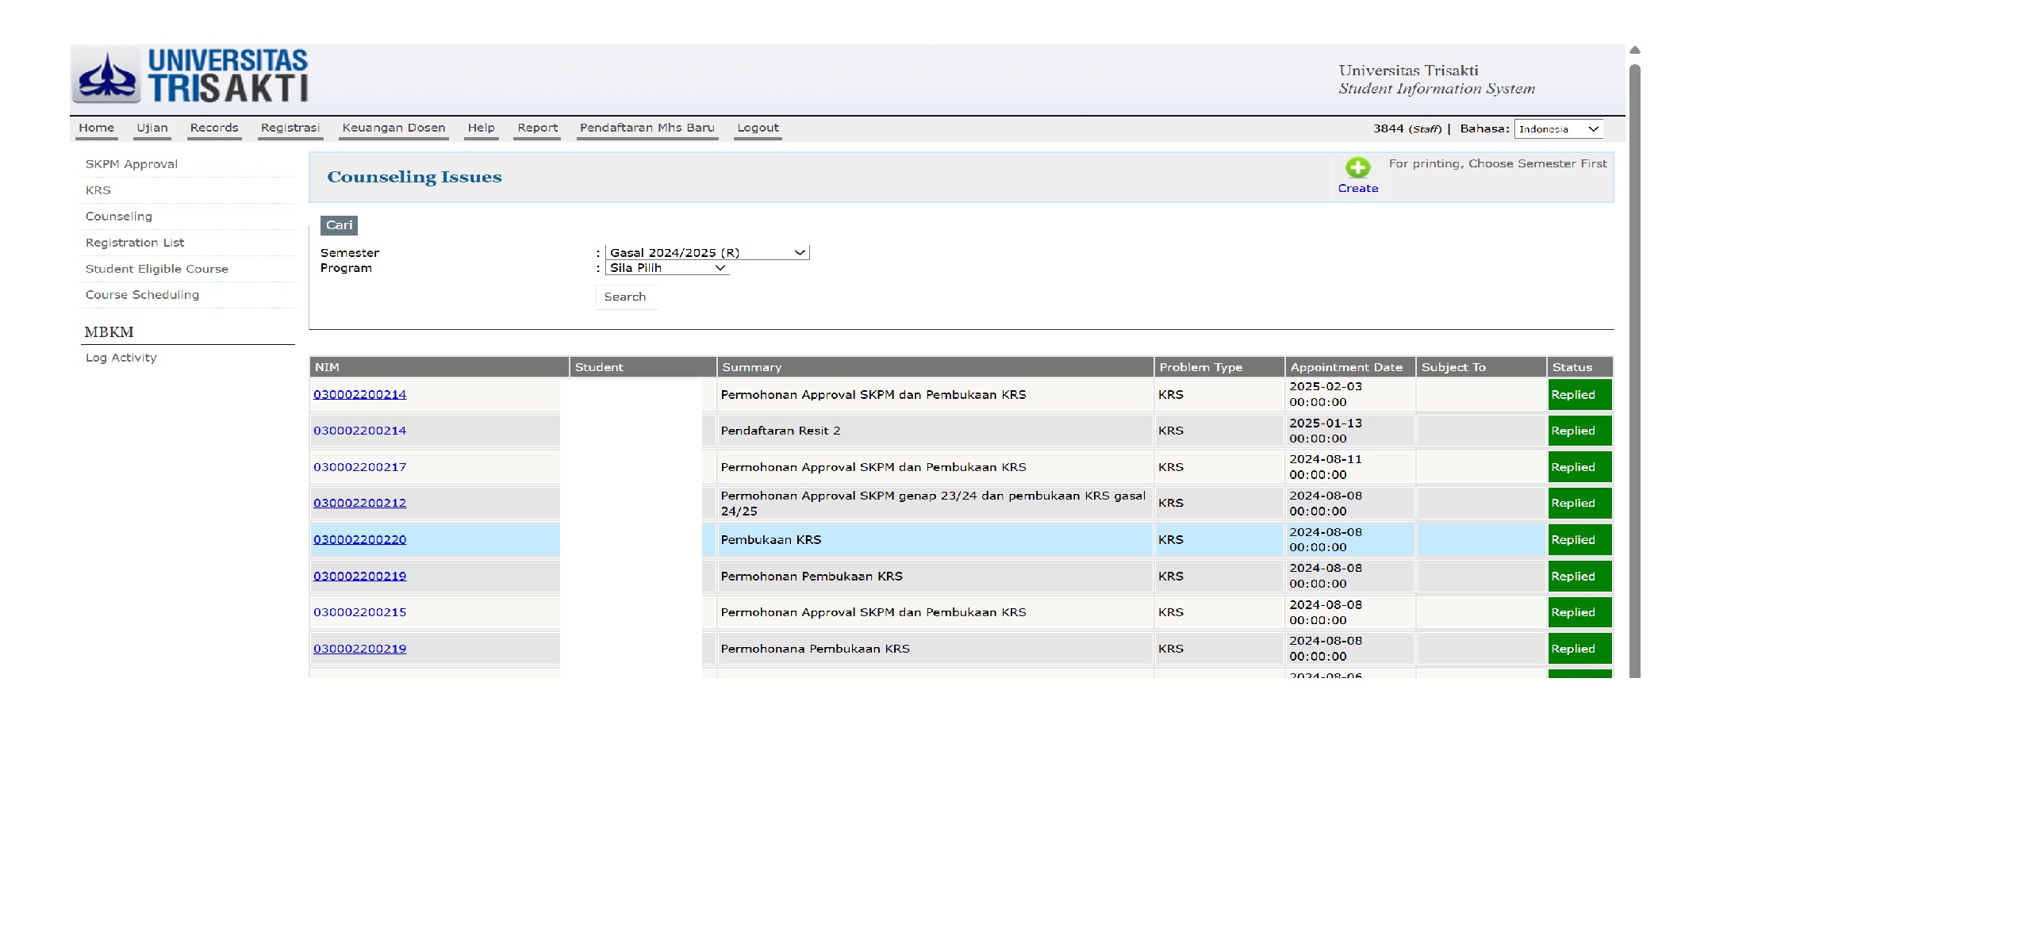Click the Cari tab label
Screen dimensions: 2019x935
pyautogui.click(x=339, y=225)
